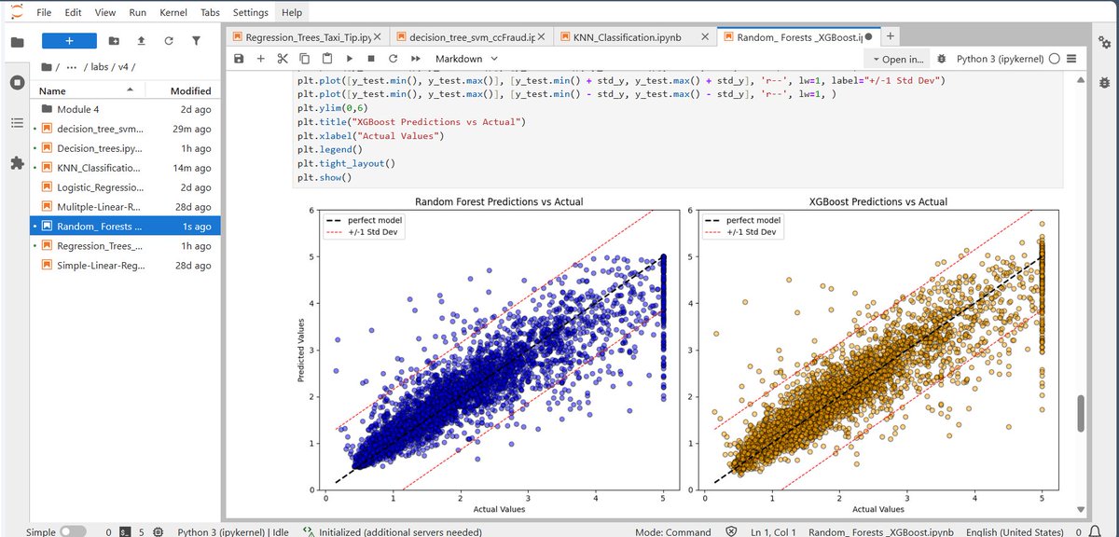1119x537 pixels.
Task: Click the Upload Files icon
Action: click(x=141, y=41)
